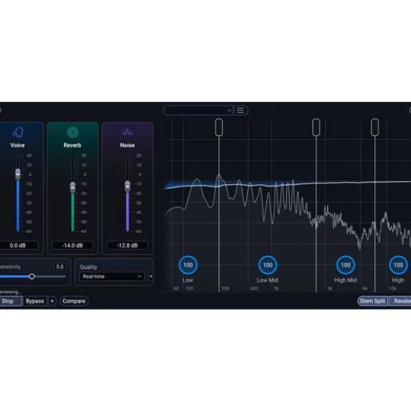Image resolution: width=411 pixels, height=412 pixels.
Task: Click the Quality label text
Action: tap(88, 267)
